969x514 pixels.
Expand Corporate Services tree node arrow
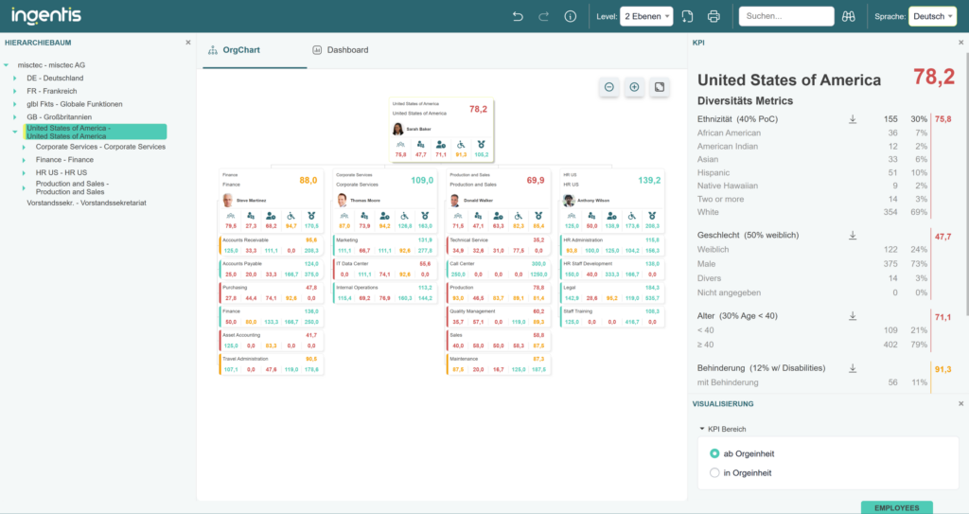tap(24, 148)
